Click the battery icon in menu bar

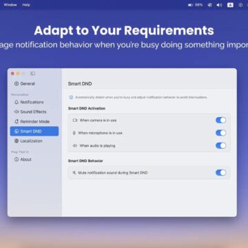click(x=190, y=5)
